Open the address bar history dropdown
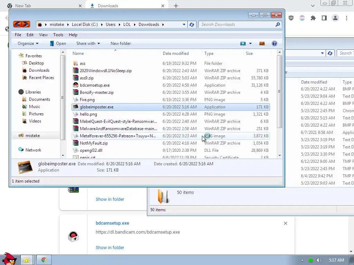The height and width of the screenshot is (265, 354). tap(184, 24)
